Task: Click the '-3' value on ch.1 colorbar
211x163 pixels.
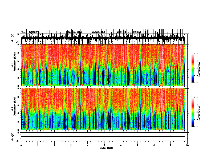Action: (197, 54)
